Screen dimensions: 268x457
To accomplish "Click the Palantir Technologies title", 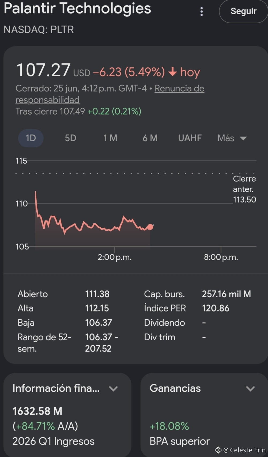I will tap(77, 9).
